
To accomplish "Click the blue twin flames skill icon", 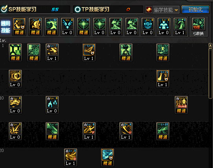I will pyautogui.click(x=52, y=102).
